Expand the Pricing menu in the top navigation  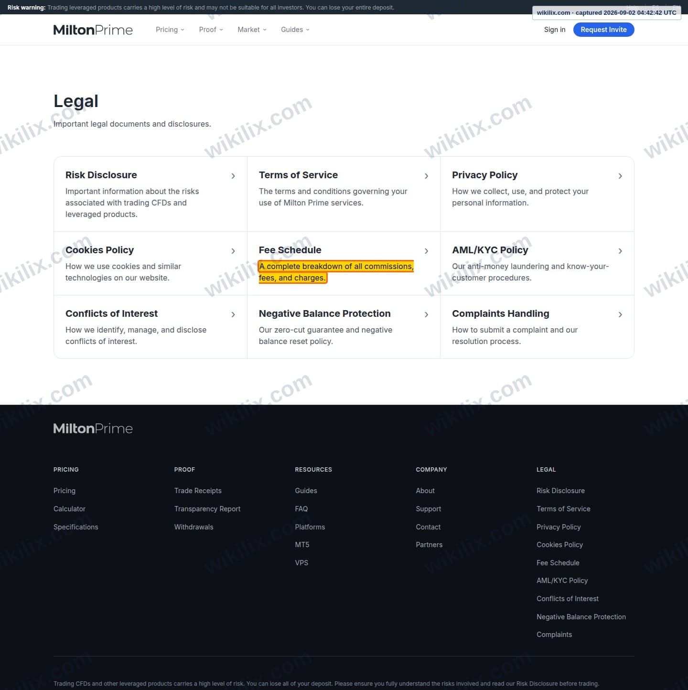click(170, 30)
